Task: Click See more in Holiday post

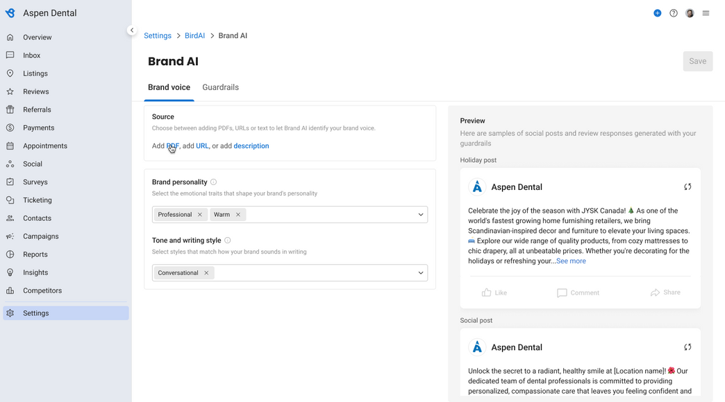Action: [x=571, y=261]
